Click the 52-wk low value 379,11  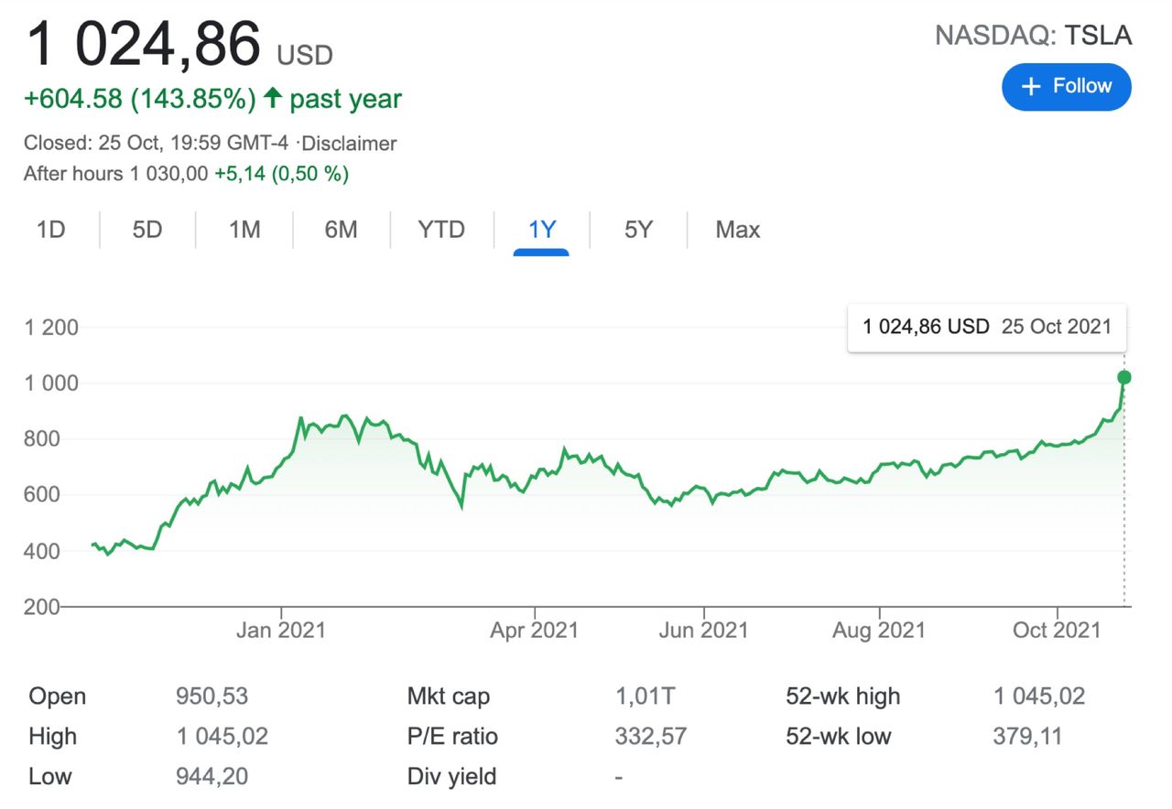tap(1028, 737)
